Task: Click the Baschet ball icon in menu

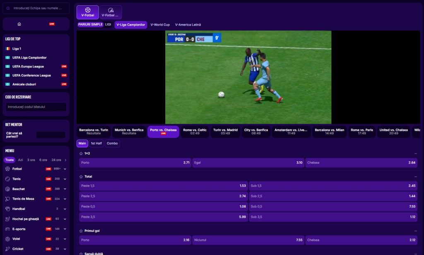Action: click(7, 189)
